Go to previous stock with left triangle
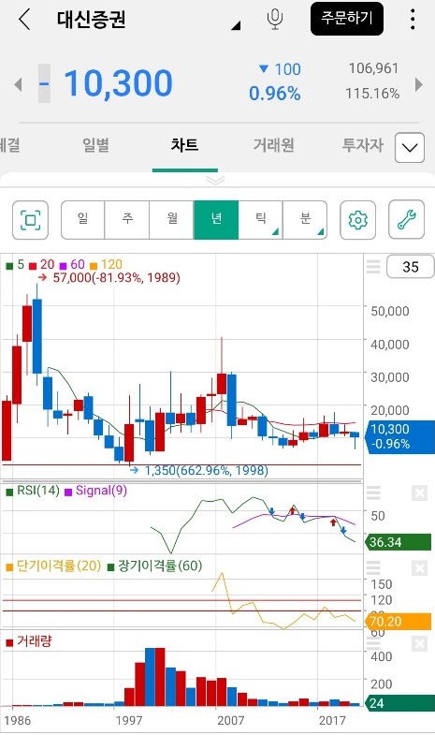Viewport: 435px width, 735px height. [x=19, y=84]
